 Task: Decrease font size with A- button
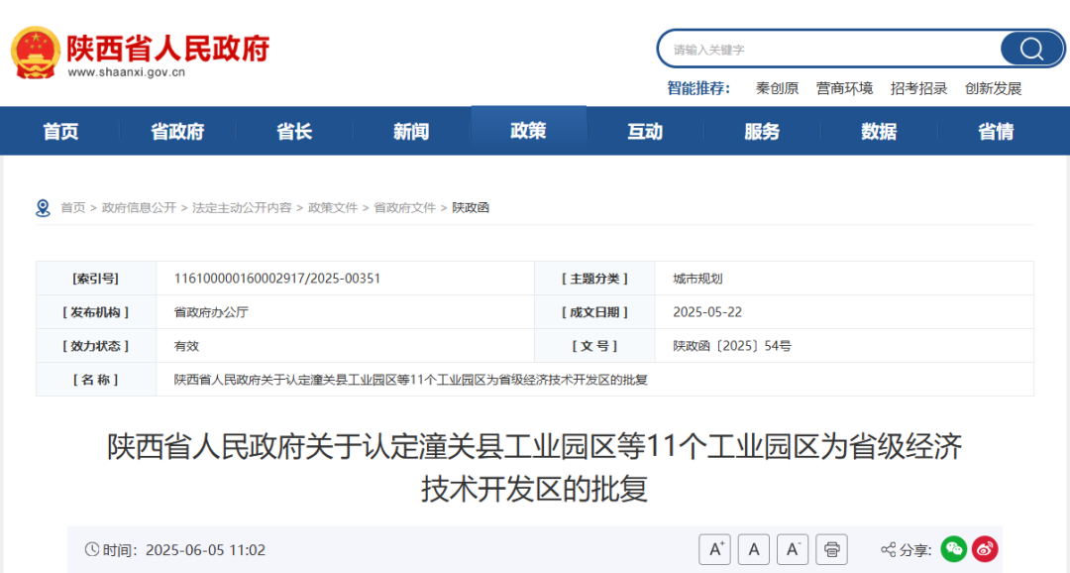point(793,549)
